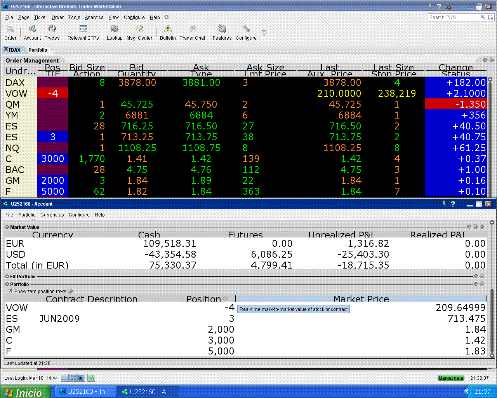This screenshot has width=497, height=398.
Task: Switch to U252160 Interactive Brokers taskbar button
Action: coord(85,392)
